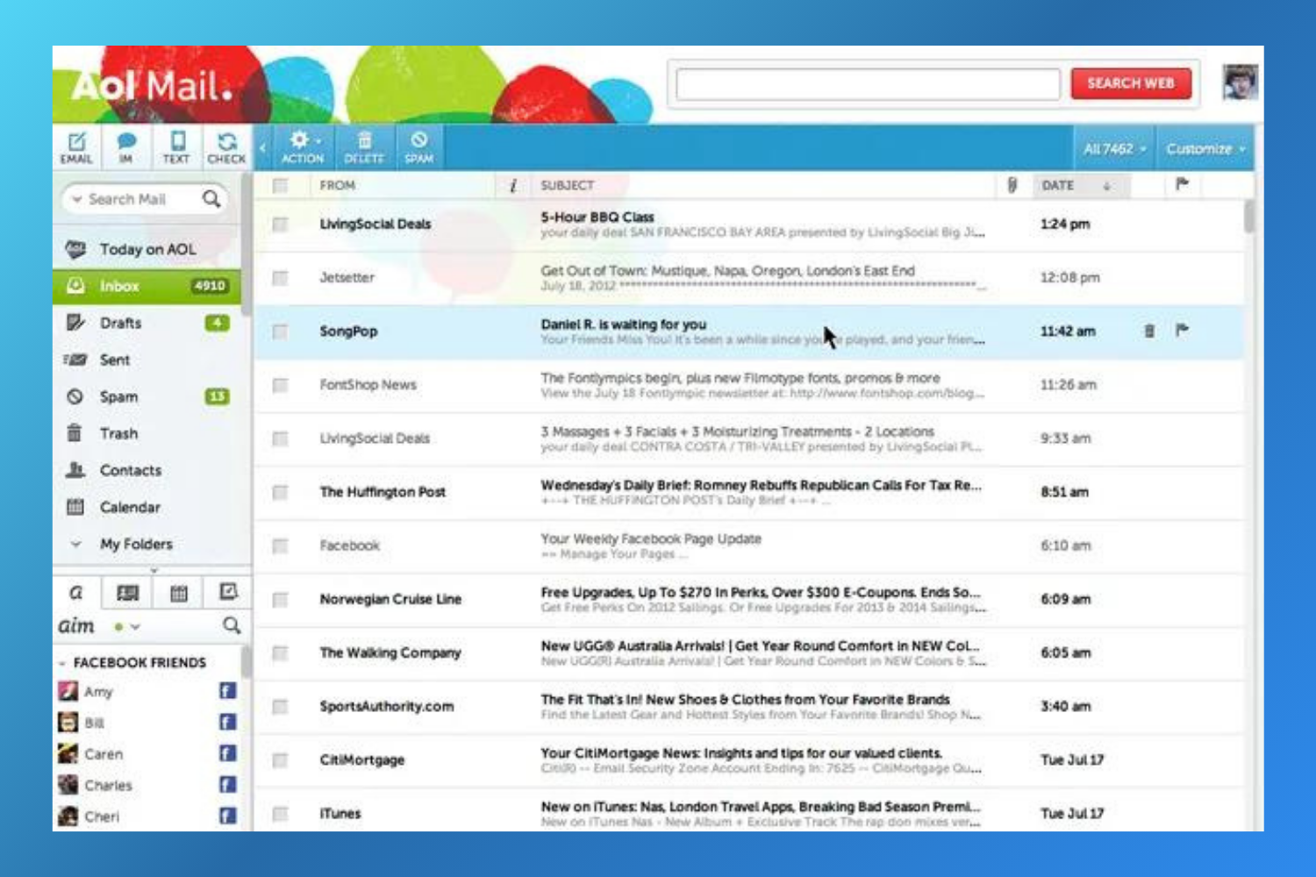1316x877 pixels.
Task: Check the SongPop email checkbox
Action: 280,332
